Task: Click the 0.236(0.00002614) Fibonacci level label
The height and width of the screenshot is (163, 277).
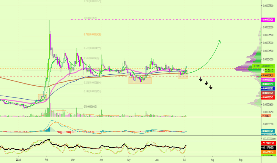Action: coord(92,83)
